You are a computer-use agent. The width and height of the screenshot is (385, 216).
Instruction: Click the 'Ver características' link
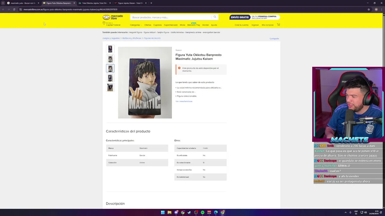point(184,101)
